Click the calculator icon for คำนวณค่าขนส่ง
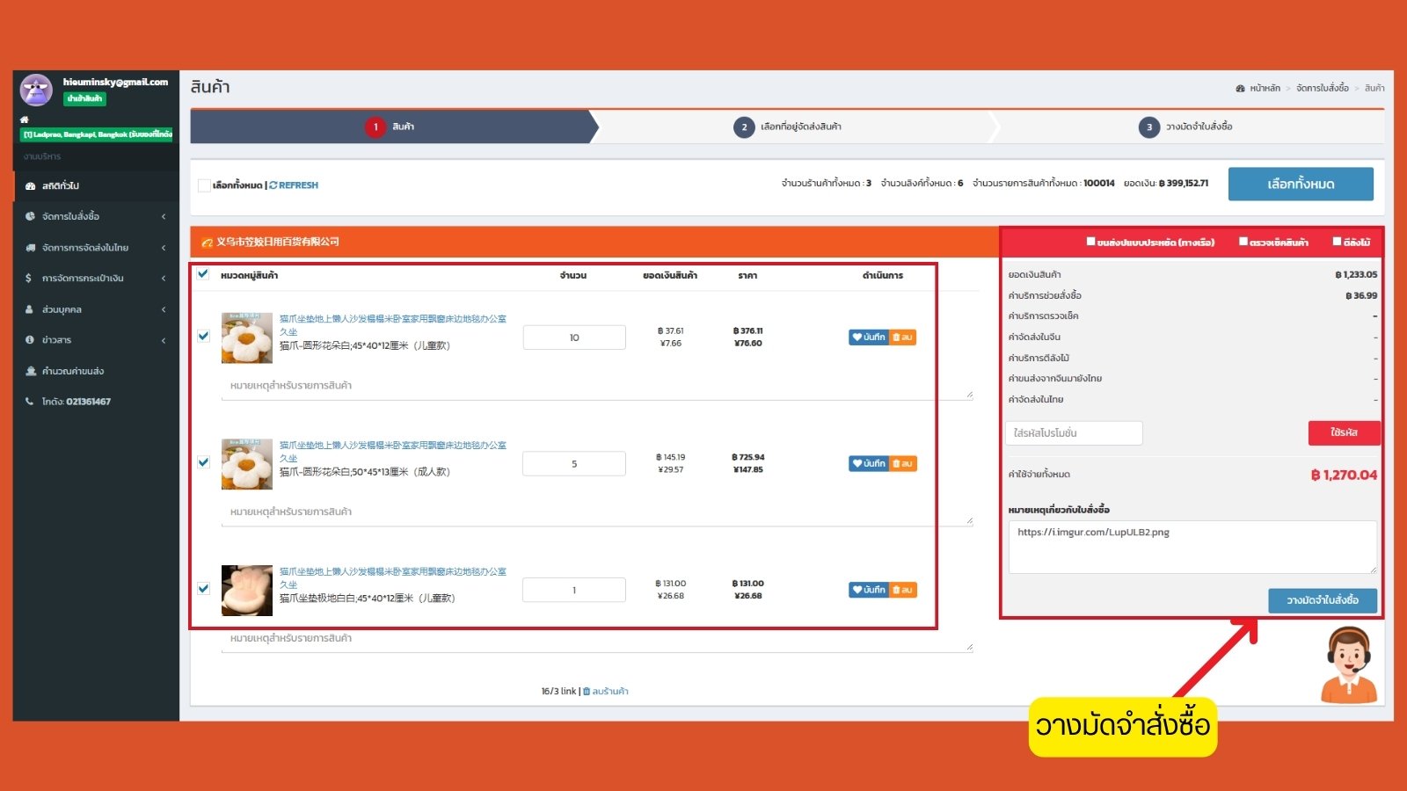Image resolution: width=1407 pixels, height=791 pixels. pos(31,371)
